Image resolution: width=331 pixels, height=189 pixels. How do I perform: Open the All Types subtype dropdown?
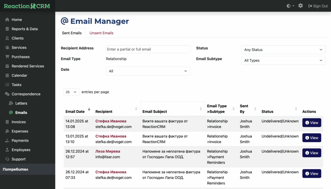click(x=283, y=60)
